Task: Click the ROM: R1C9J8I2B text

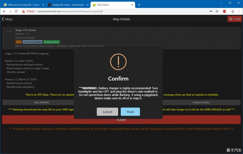Action: point(25,38)
